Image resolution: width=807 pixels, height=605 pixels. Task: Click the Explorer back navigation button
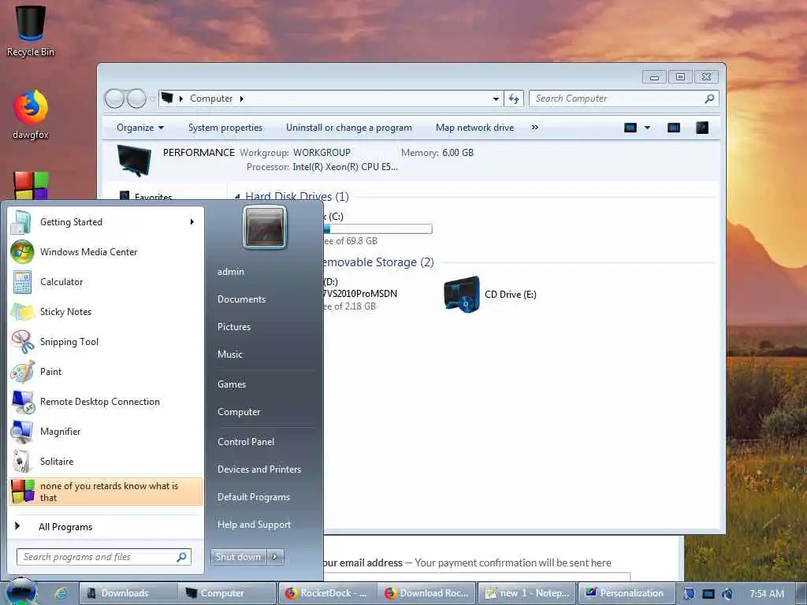coord(114,98)
